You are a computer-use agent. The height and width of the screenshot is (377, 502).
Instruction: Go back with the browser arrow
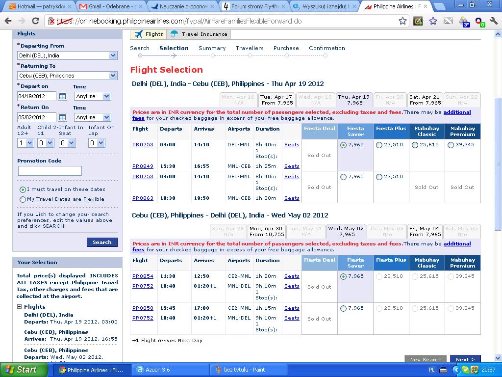click(x=8, y=21)
